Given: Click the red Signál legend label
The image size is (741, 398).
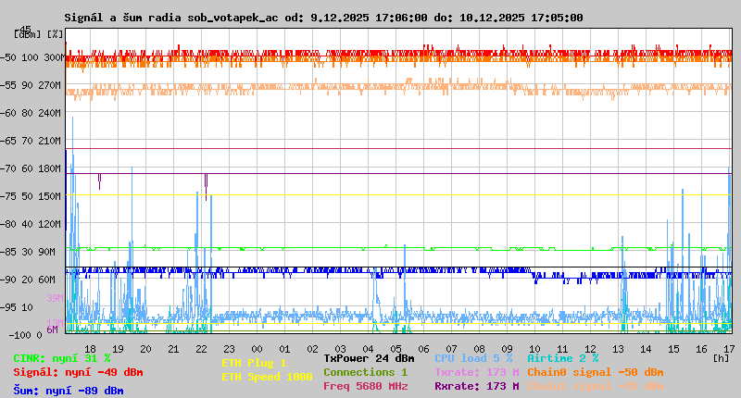Looking at the screenshot, I should click(x=78, y=372).
